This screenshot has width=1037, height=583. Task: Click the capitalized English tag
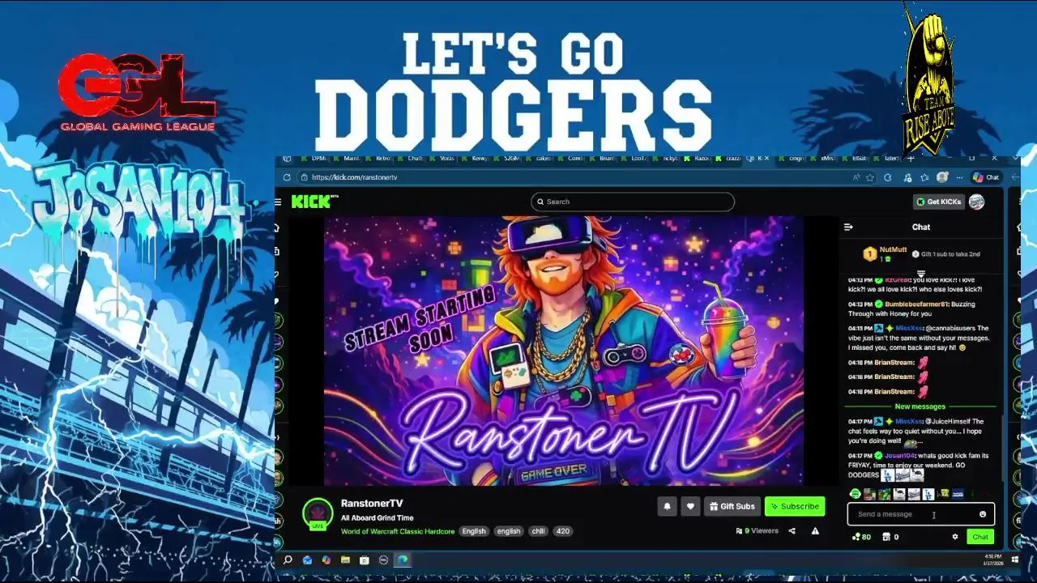(x=474, y=531)
